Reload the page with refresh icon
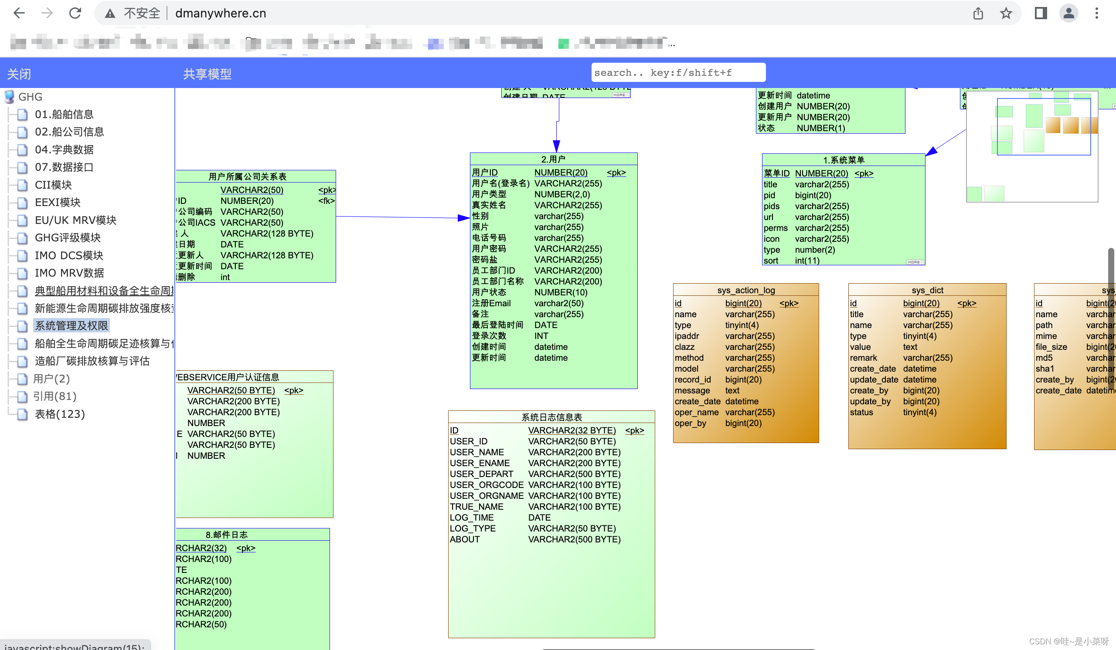Screen dimensions: 1116x650 [x=75, y=13]
